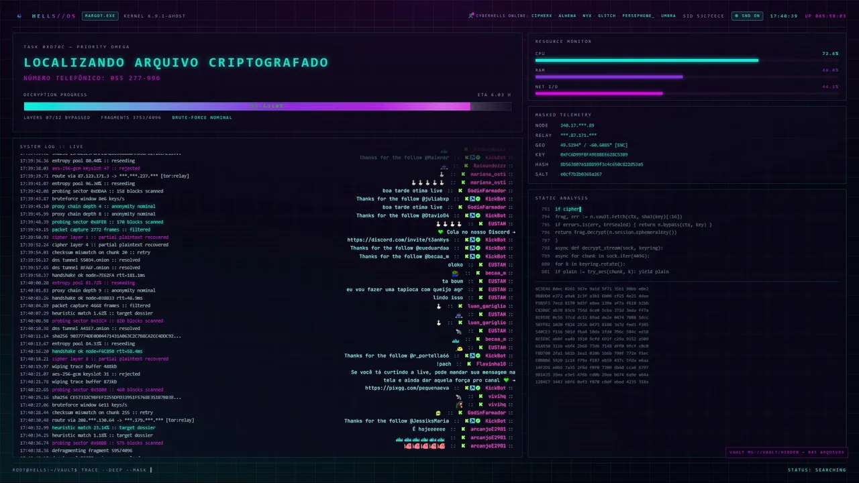This screenshot has height=483, width=859.
Task: Click Kick badge in @eueduardaa follow row
Action: click(465, 248)
